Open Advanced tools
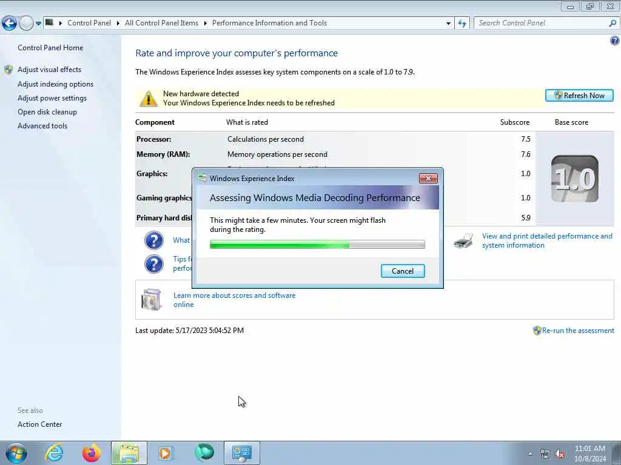The height and width of the screenshot is (465, 621). click(42, 126)
